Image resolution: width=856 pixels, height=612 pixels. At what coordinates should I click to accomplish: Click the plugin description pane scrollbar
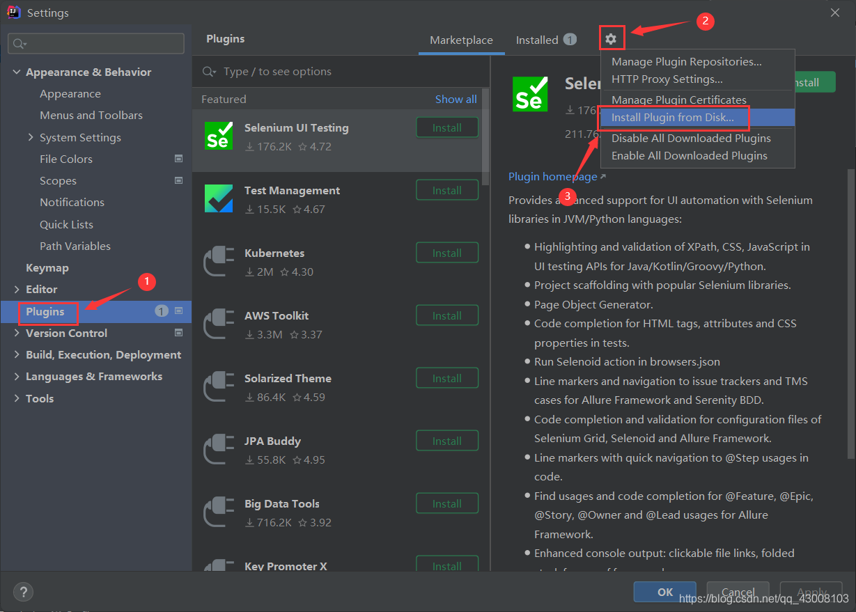850,313
